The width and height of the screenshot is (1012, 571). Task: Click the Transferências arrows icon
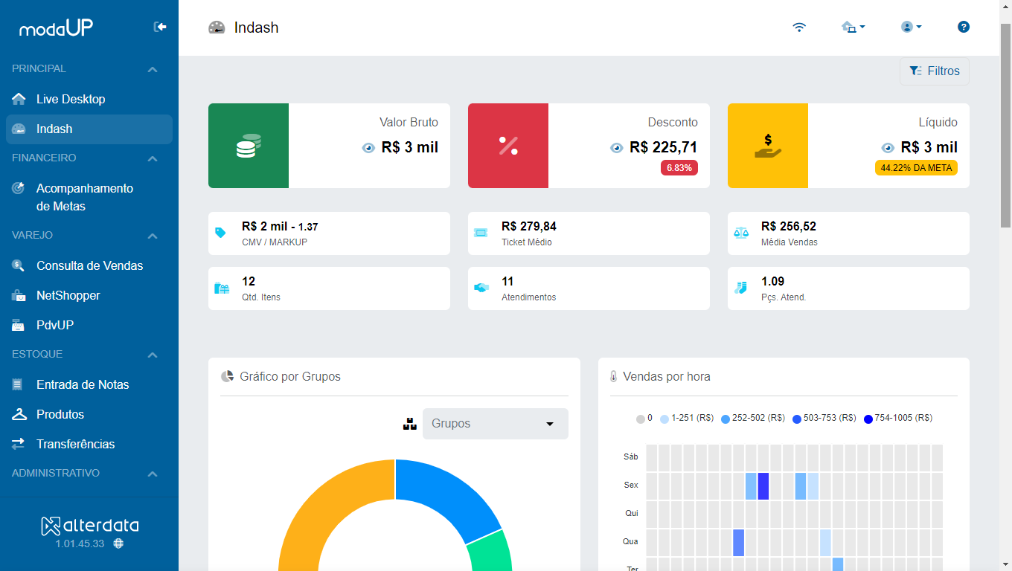tap(19, 444)
